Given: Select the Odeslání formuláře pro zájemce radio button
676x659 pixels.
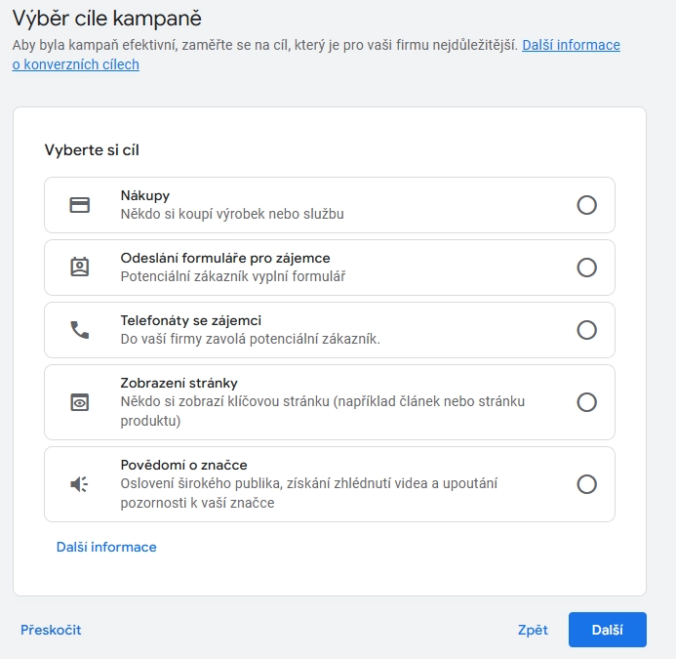Looking at the screenshot, I should click(x=587, y=268).
